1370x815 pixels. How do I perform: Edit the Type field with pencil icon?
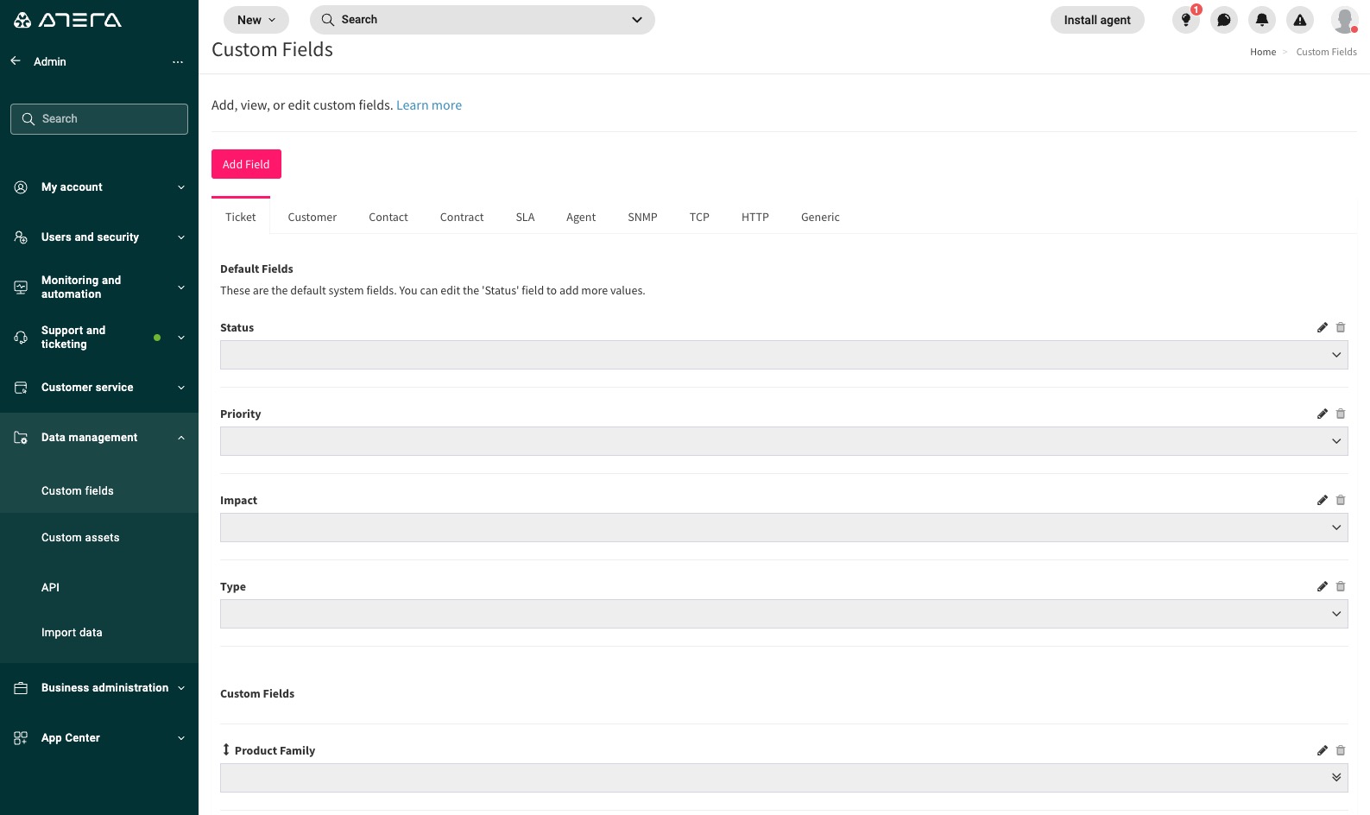click(1323, 586)
